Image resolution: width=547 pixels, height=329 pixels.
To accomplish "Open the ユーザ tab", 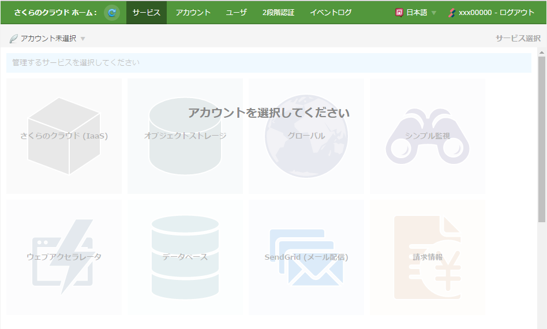I will [236, 13].
